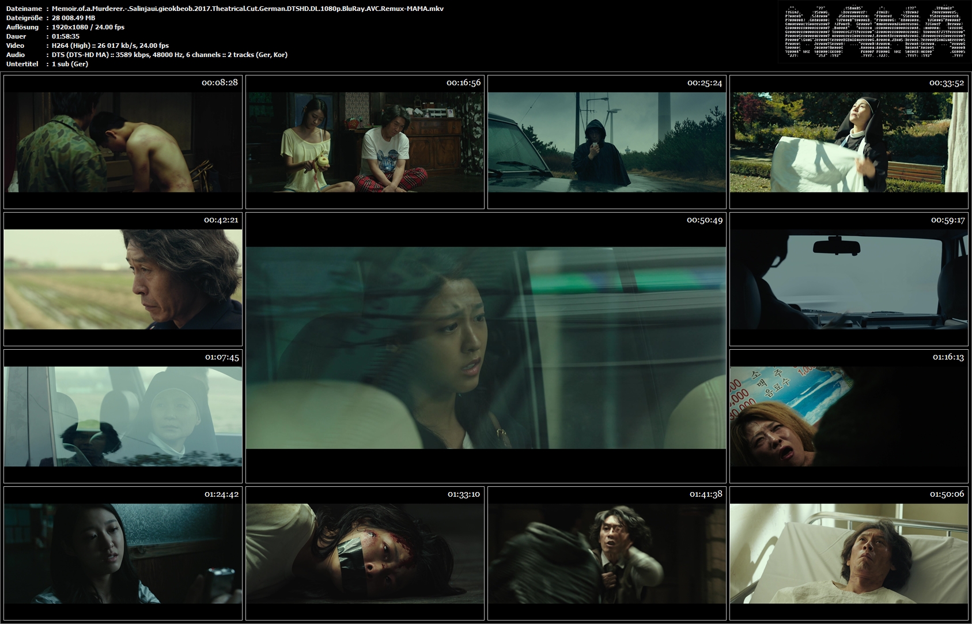Click the large center frame at 00:50:49

click(486, 347)
